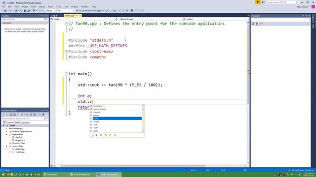Click the braces filter icon in IntelliSense footer
This screenshot has height=177, width=316.
115,135
